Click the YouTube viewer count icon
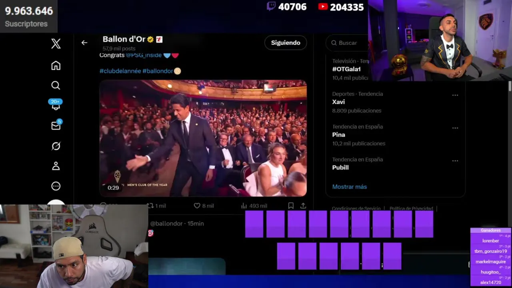 pyautogui.click(x=323, y=7)
